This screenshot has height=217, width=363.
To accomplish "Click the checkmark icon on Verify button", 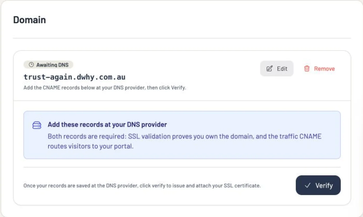I will click(308, 185).
